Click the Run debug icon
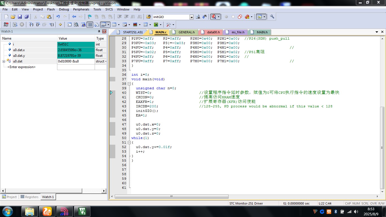 click(15, 25)
